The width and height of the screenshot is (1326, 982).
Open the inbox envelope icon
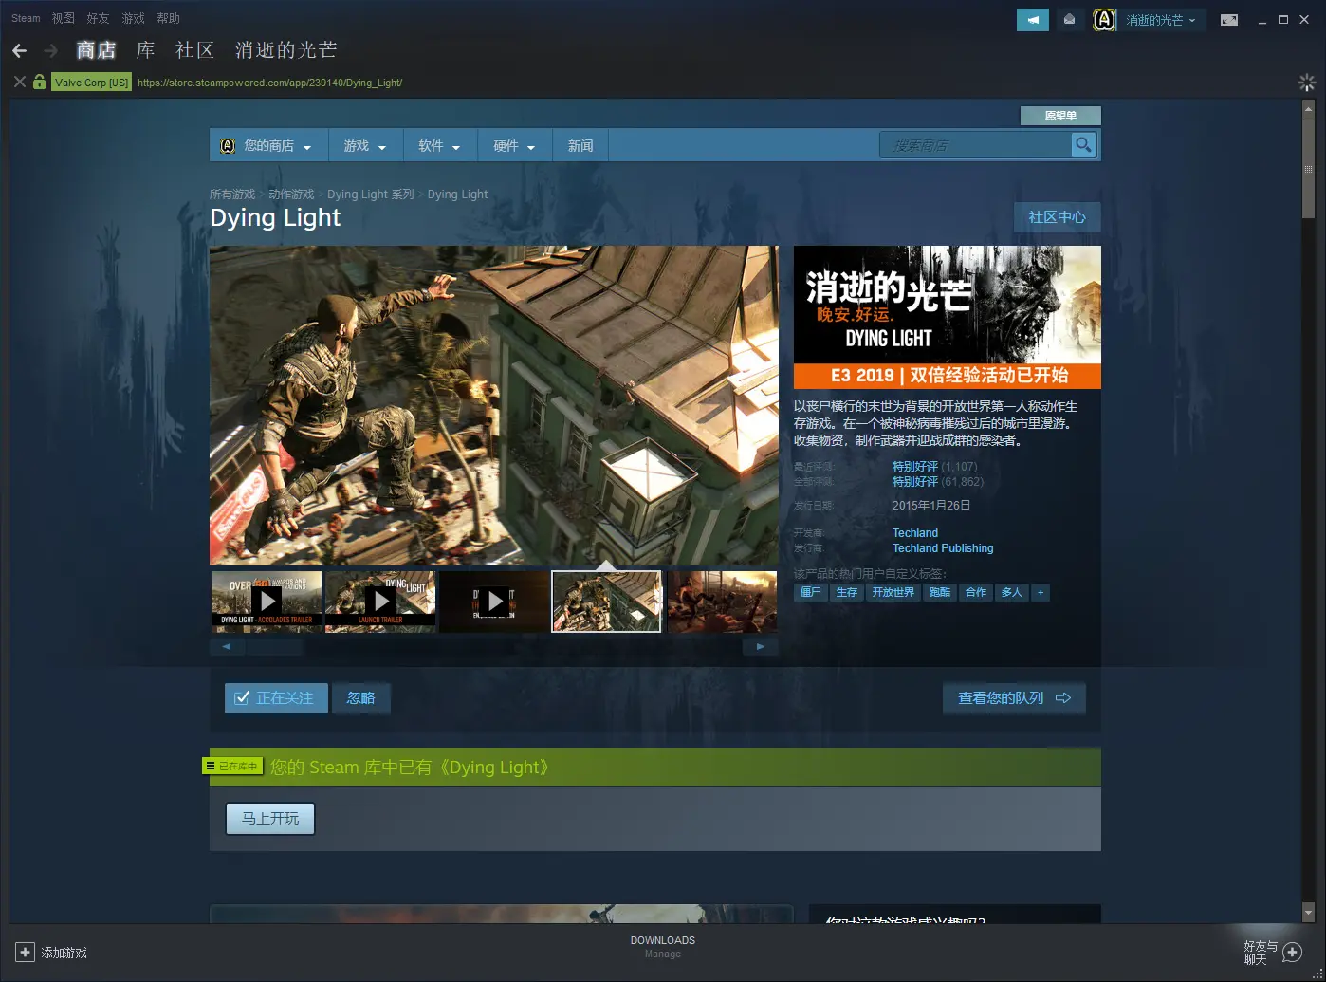coord(1070,20)
